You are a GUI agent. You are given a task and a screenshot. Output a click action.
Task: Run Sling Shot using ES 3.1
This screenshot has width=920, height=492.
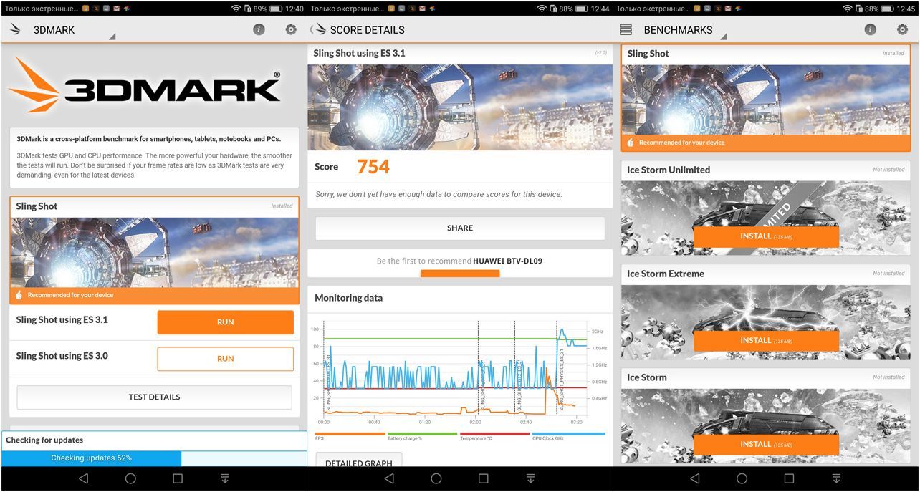point(225,322)
